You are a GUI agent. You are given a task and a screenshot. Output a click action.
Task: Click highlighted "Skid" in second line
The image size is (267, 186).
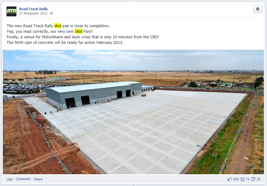coord(78,32)
